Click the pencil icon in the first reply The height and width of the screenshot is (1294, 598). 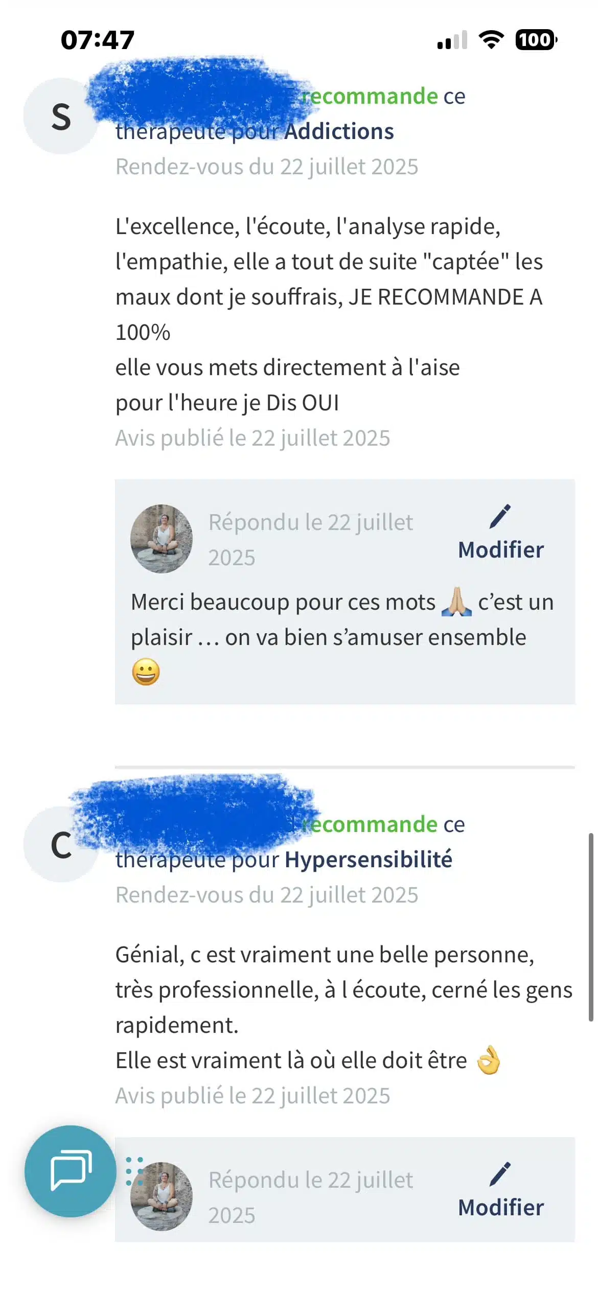(x=500, y=516)
